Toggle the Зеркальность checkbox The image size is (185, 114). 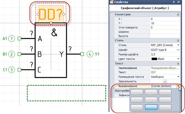click(165, 81)
